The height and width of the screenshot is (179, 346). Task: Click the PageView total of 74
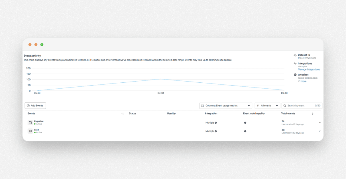[283, 121]
